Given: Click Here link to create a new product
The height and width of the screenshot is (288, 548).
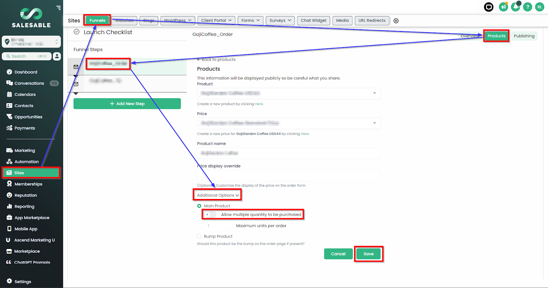Looking at the screenshot, I should click(x=259, y=104).
